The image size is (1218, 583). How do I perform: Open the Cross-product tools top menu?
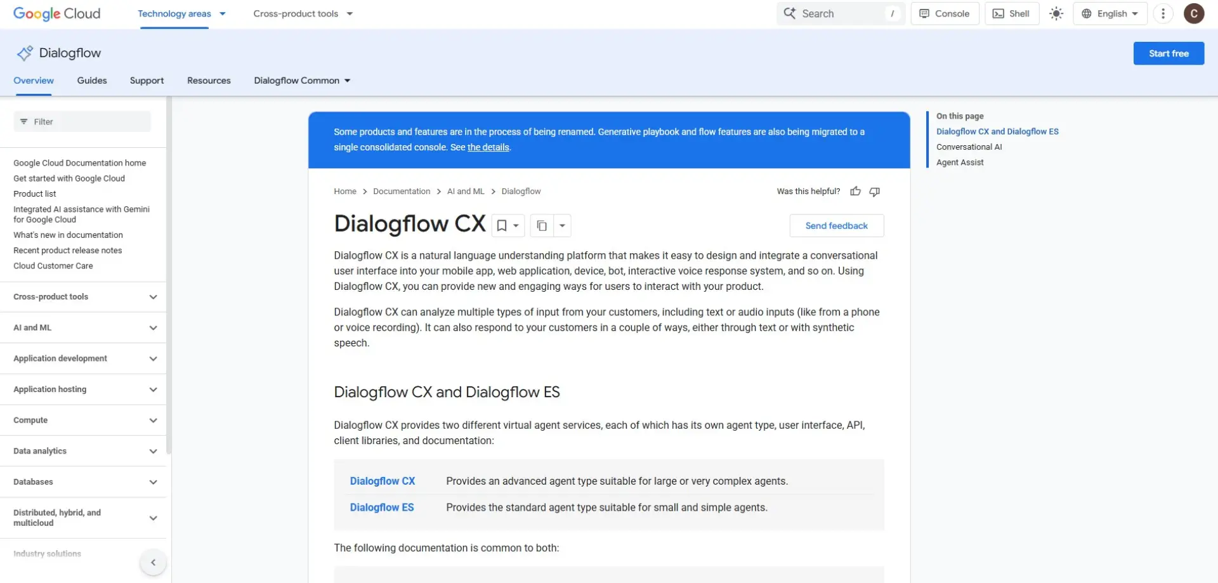coord(303,13)
